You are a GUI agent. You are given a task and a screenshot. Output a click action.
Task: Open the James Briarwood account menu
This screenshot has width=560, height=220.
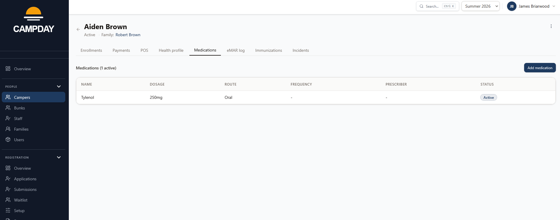click(531, 6)
